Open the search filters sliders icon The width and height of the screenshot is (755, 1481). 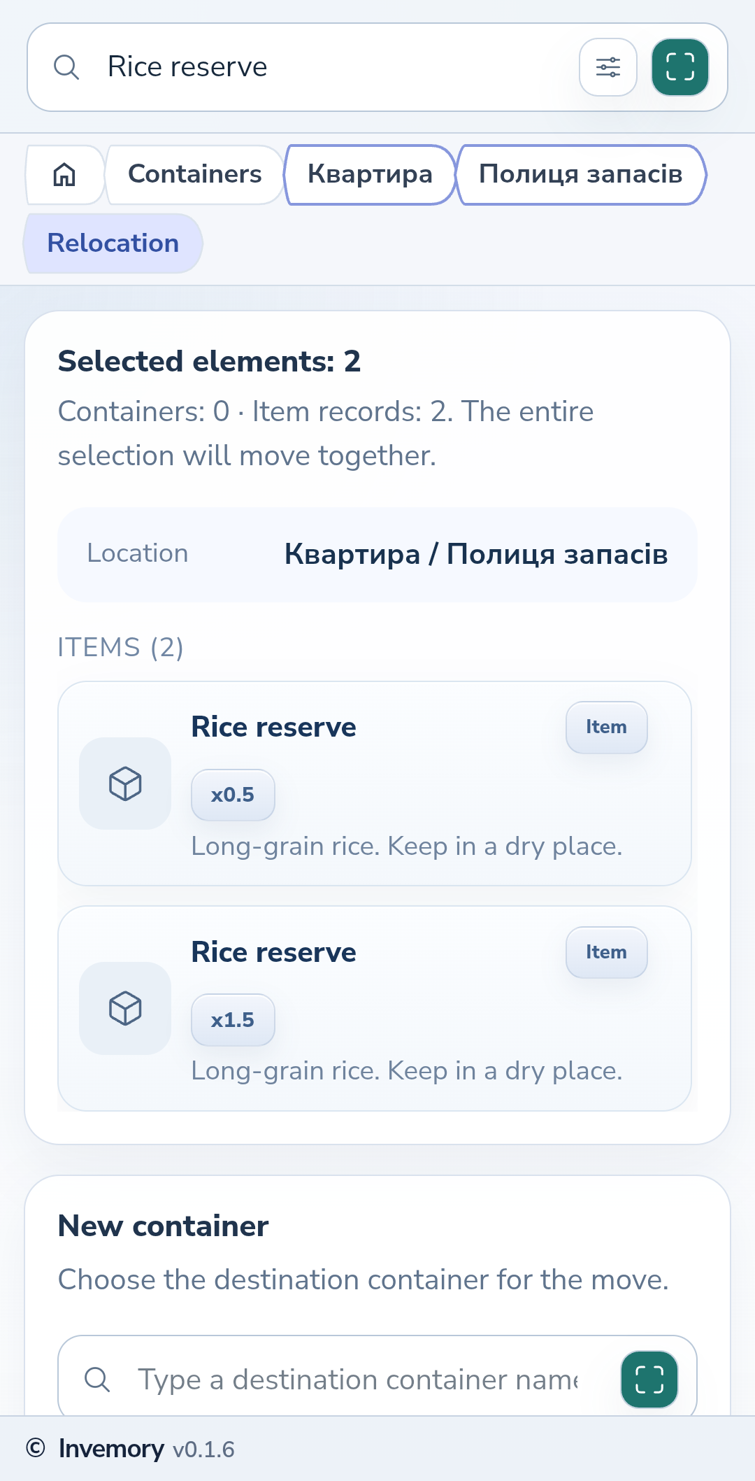click(608, 67)
